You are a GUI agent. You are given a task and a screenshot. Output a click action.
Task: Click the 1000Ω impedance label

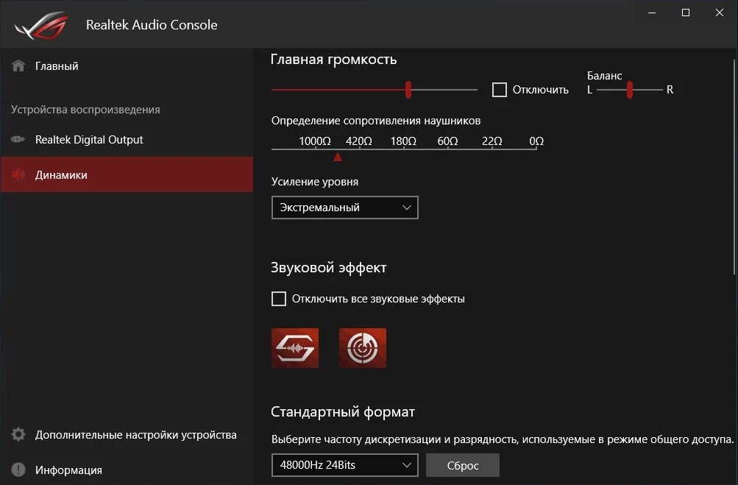315,141
